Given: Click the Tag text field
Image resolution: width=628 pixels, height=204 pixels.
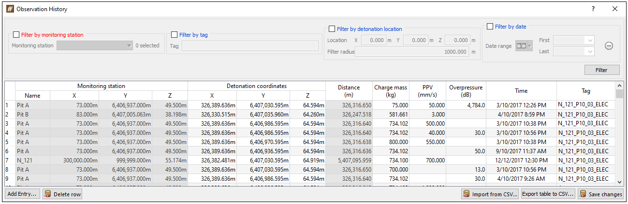Looking at the screenshot, I should (250, 46).
